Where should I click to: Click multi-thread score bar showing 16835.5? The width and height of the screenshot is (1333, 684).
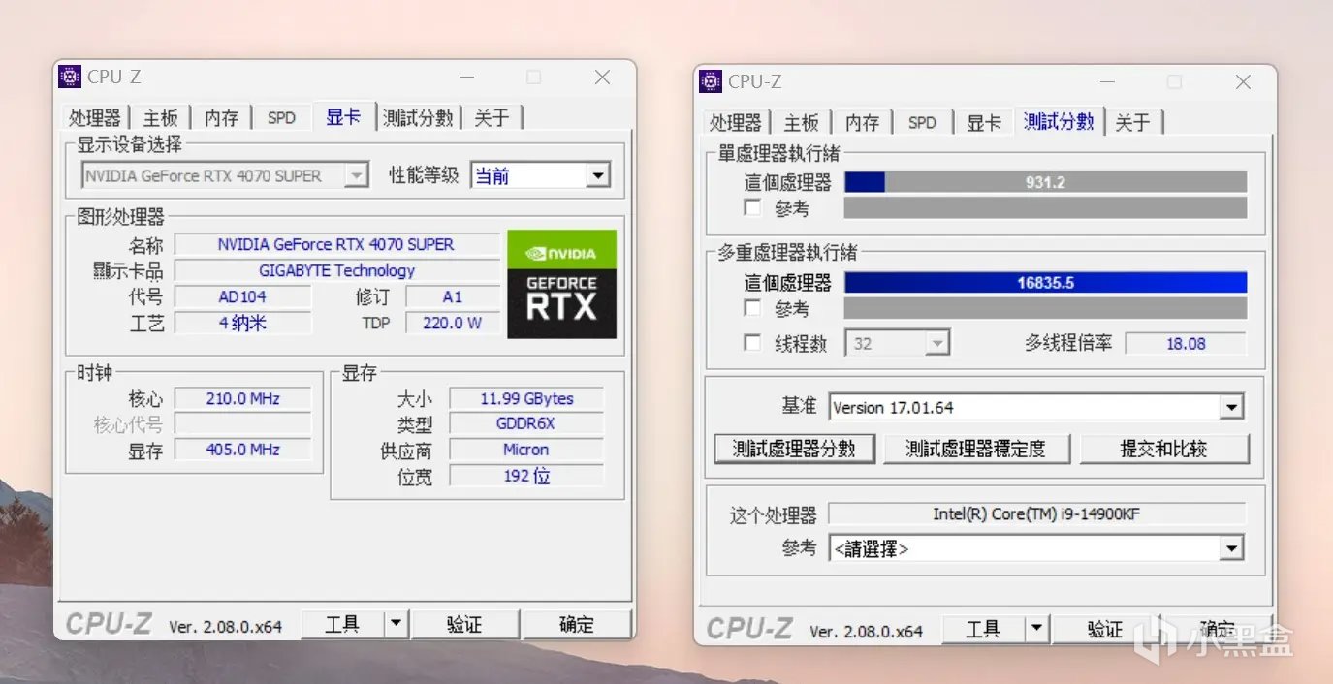pyautogui.click(x=1045, y=283)
